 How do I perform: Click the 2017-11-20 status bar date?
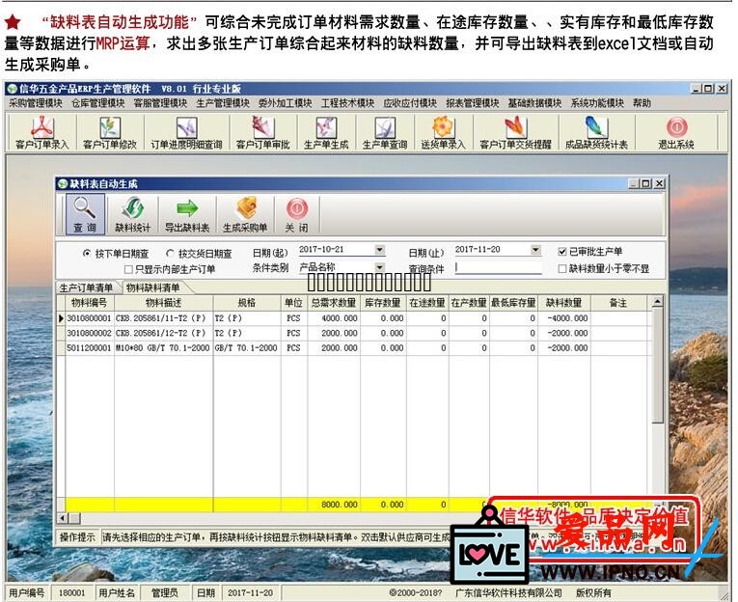tap(251, 592)
